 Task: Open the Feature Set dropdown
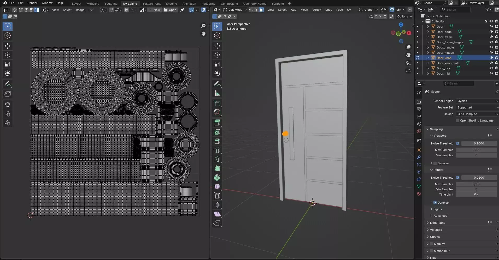pos(477,107)
